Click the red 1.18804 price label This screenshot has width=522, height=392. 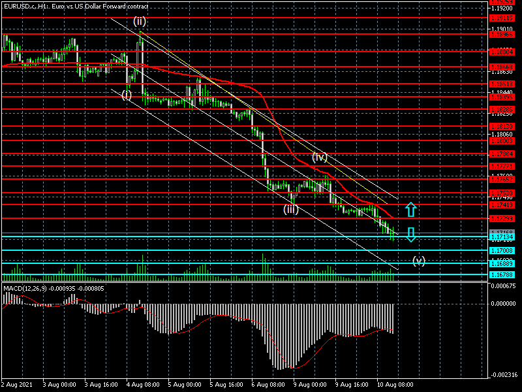tap(501, 52)
